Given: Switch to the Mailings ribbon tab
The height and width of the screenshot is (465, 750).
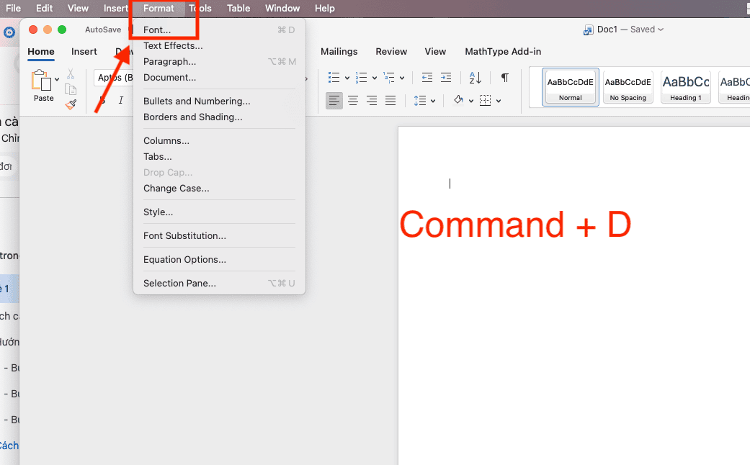Looking at the screenshot, I should (339, 51).
